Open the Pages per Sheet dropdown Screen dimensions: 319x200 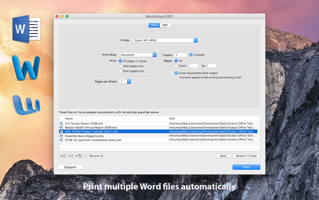125,81
